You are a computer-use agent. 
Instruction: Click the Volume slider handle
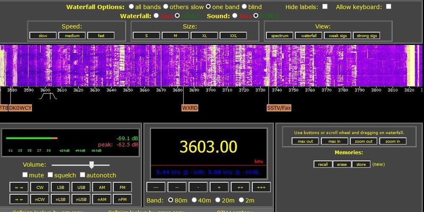click(91, 165)
